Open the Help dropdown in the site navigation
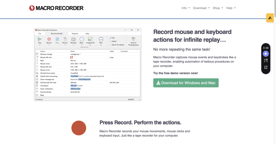The width and height of the screenshot is (276, 144). pyautogui.click(x=231, y=8)
